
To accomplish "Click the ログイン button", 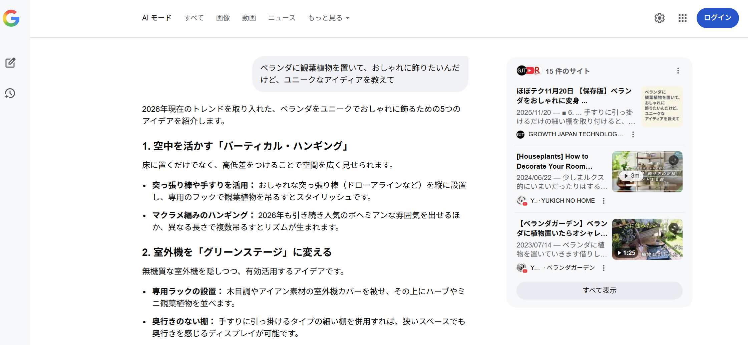I will (717, 18).
